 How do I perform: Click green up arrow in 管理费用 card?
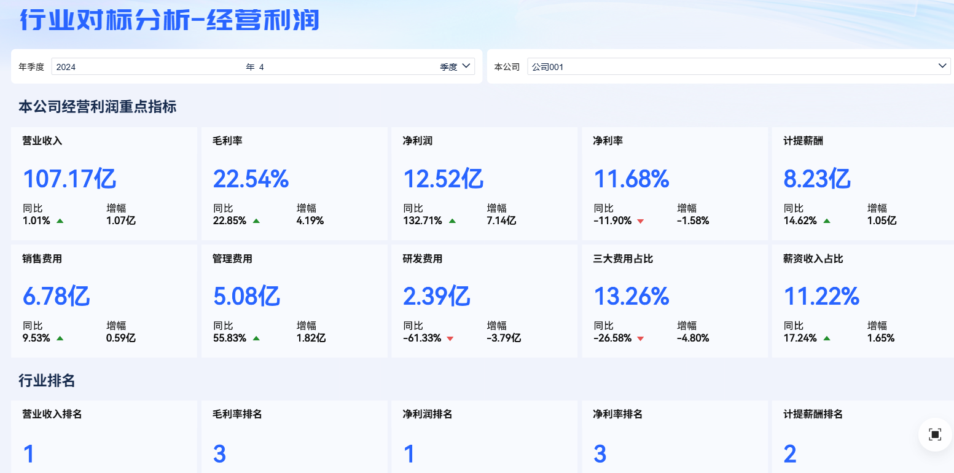pos(256,338)
